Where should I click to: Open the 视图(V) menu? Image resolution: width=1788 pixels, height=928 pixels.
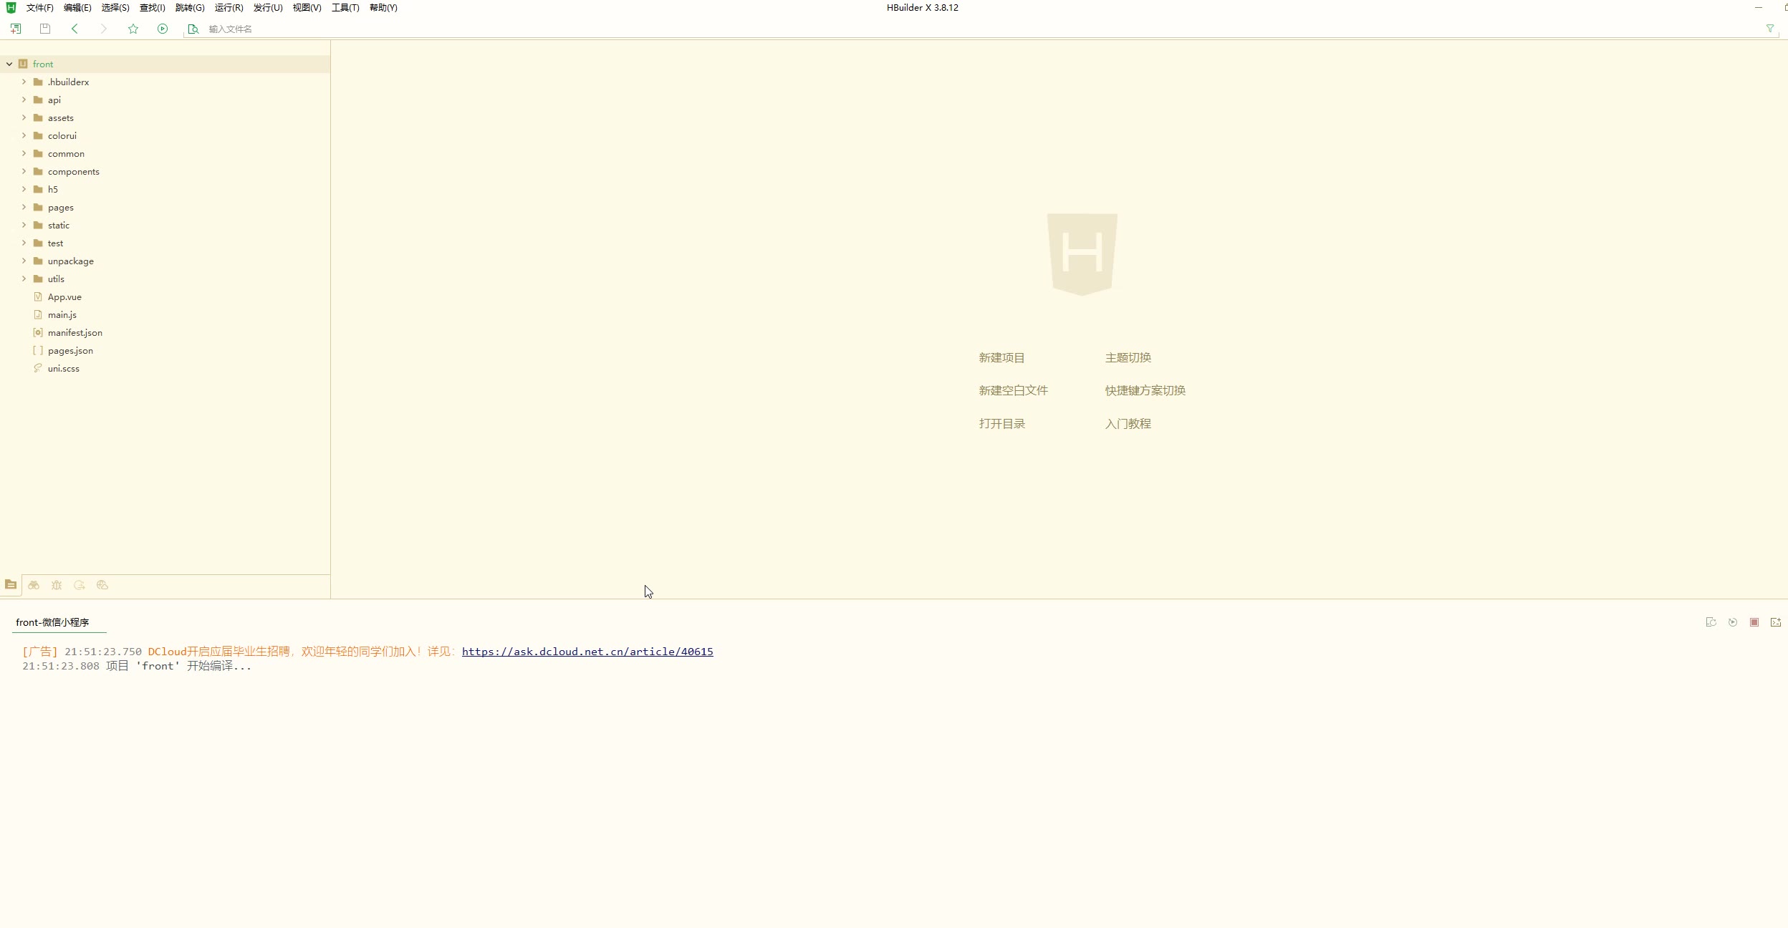[x=307, y=8]
